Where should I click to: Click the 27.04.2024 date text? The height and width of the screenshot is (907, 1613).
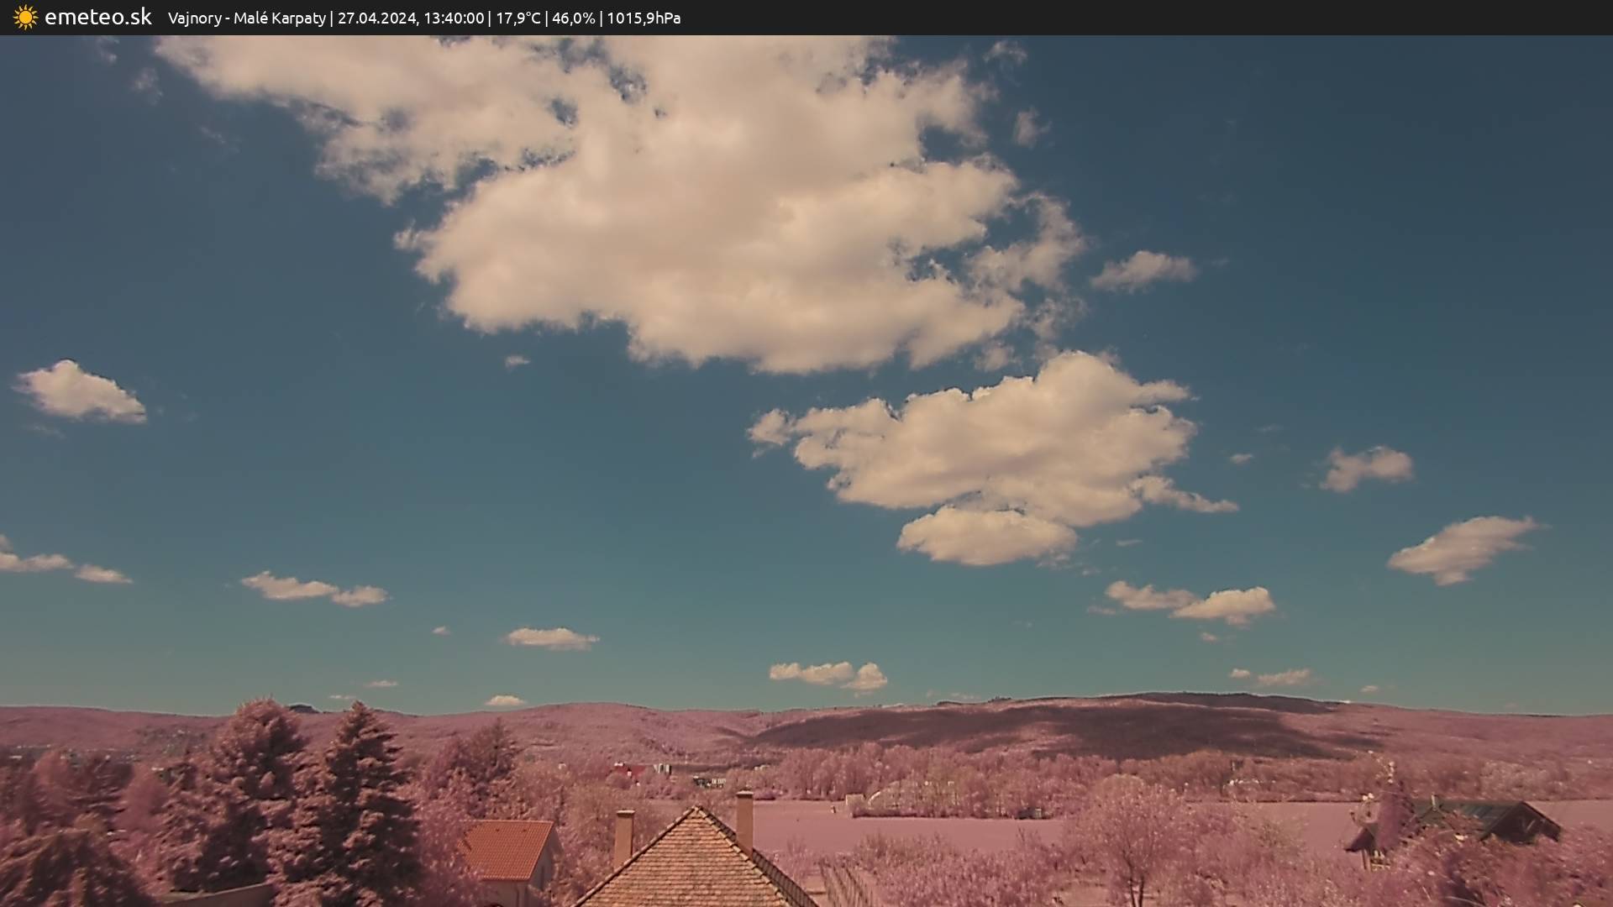[x=376, y=18]
